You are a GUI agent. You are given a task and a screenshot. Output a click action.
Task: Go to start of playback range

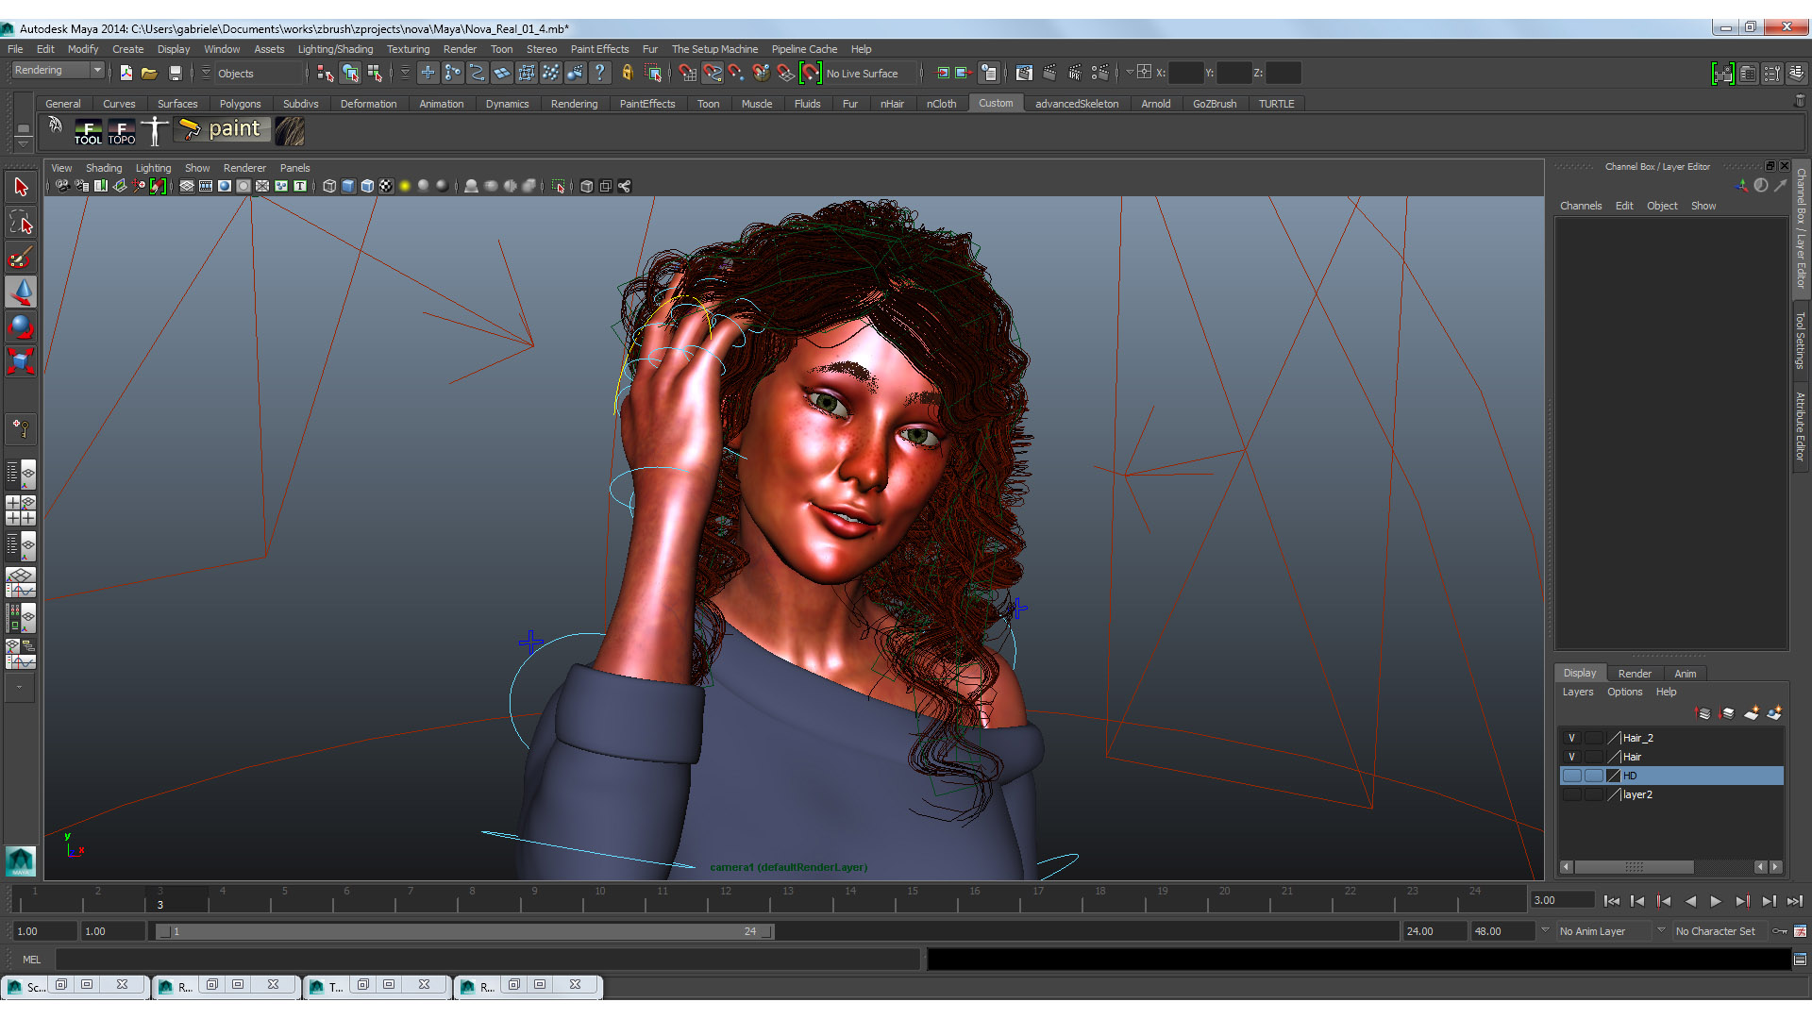point(1611,901)
